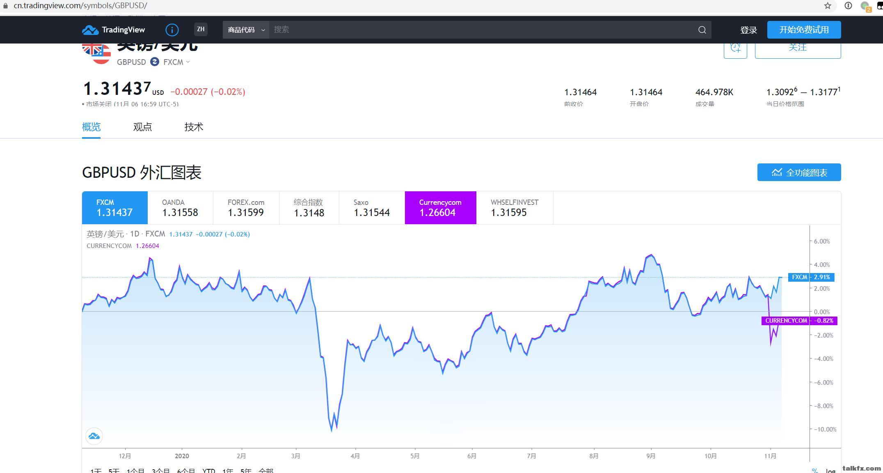Viewport: 883px width, 473px height.
Task: Click the 市场关闭 market status line
Action: [130, 104]
